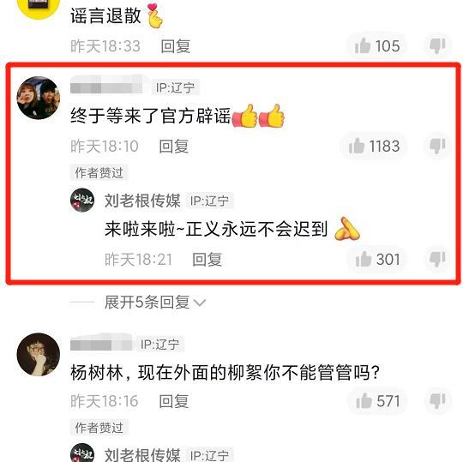Reply to the 谣言退散 comment at 18:33
463x462 pixels.
click(x=176, y=46)
